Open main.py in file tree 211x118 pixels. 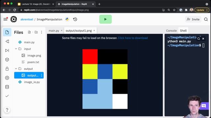tap(29, 42)
